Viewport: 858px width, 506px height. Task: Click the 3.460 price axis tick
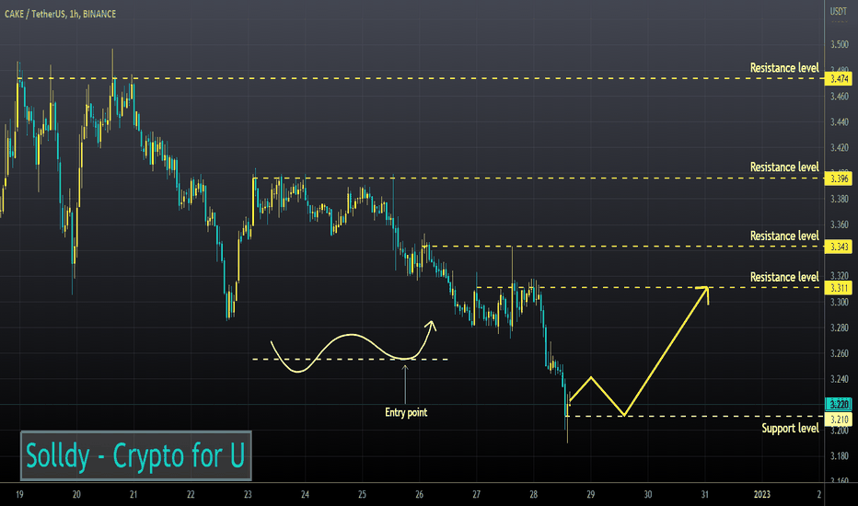pyautogui.click(x=840, y=97)
